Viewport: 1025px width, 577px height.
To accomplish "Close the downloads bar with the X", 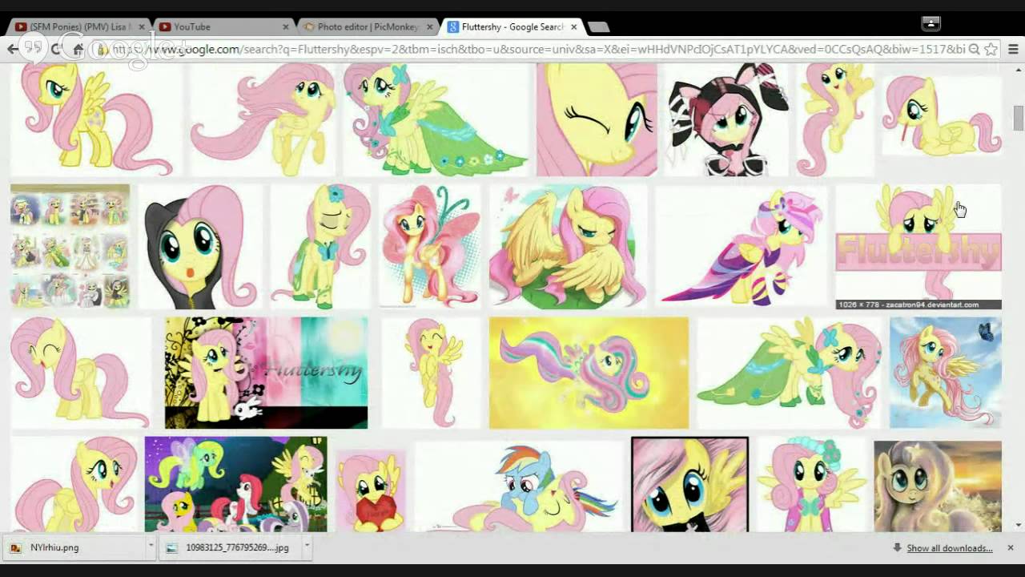I will tap(1011, 548).
